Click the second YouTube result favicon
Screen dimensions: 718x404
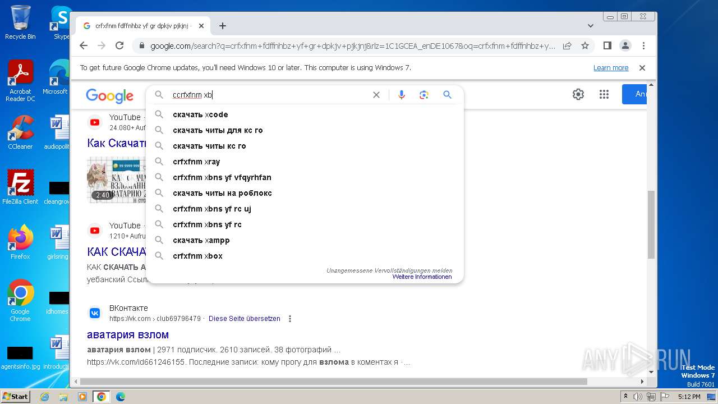[95, 230]
